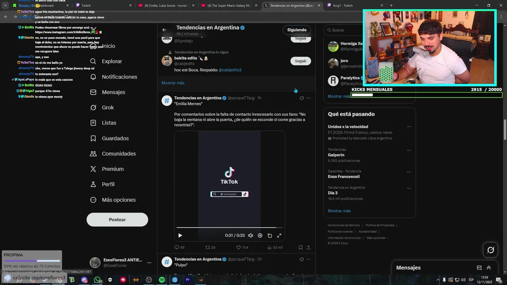The image size is (507, 285).
Task: Open the @cabjedits3 mention link
Action: point(230,70)
